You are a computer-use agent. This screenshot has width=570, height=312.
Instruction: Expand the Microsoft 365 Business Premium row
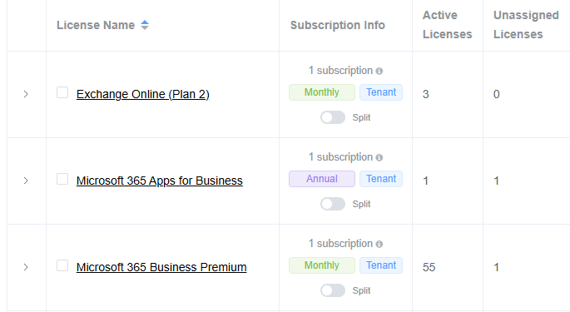26,267
